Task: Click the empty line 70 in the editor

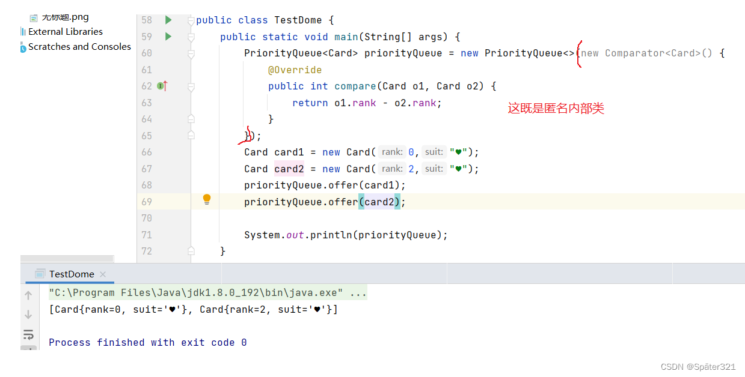Action: click(468, 219)
